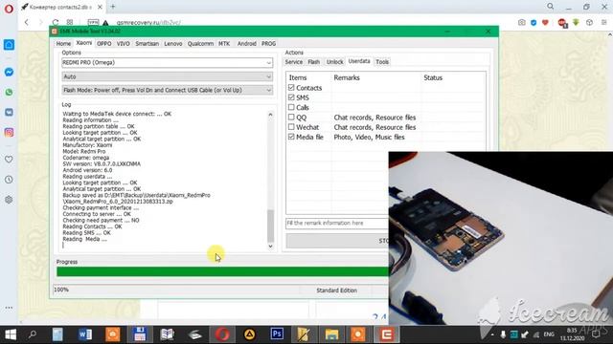Viewport: 613px width, 344px height.
Task: Switch to the Qualcomm tab
Action: point(200,44)
